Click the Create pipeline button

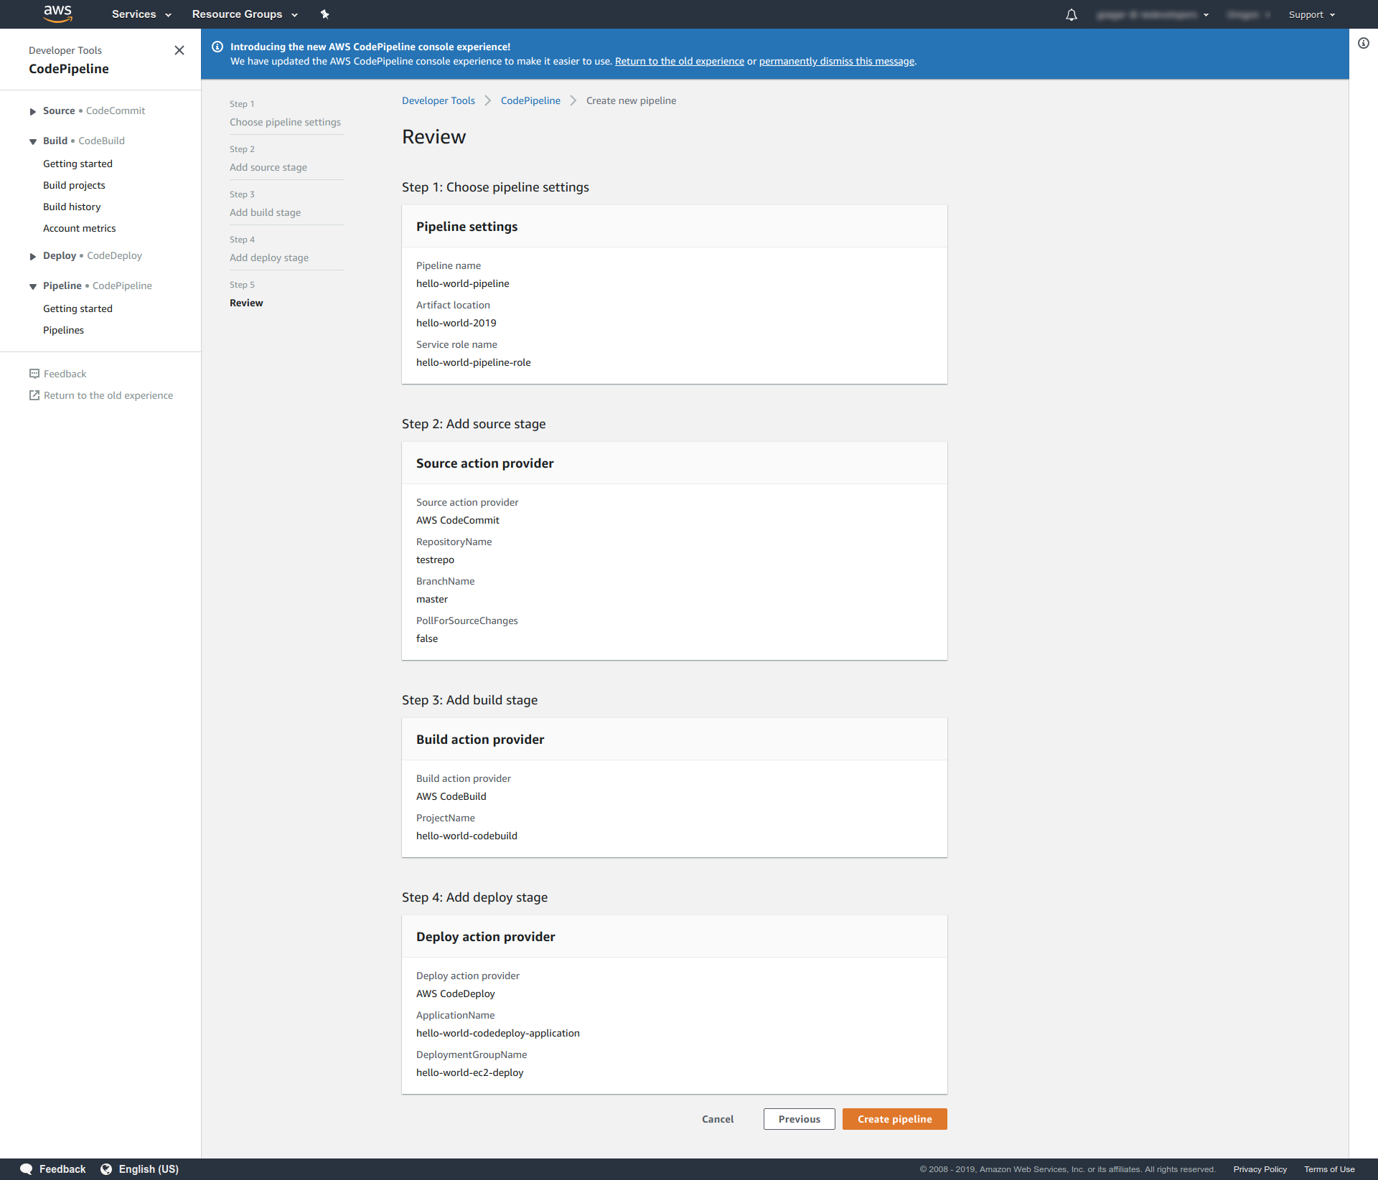(x=894, y=1119)
